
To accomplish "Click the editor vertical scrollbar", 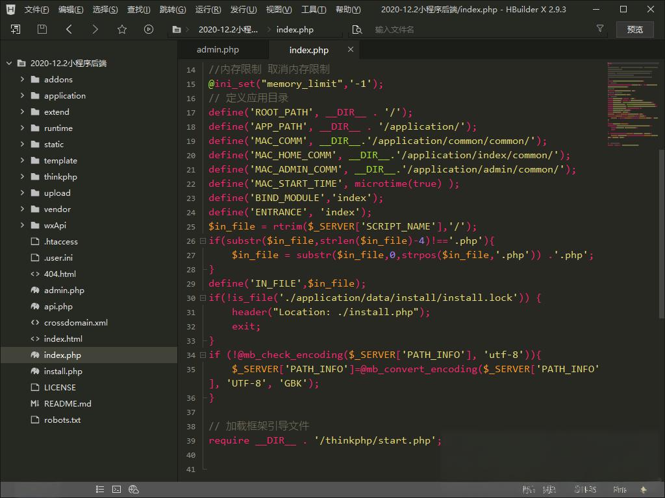I will click(662, 233).
